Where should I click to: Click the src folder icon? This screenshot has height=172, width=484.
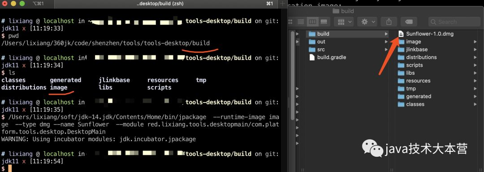click(312, 49)
